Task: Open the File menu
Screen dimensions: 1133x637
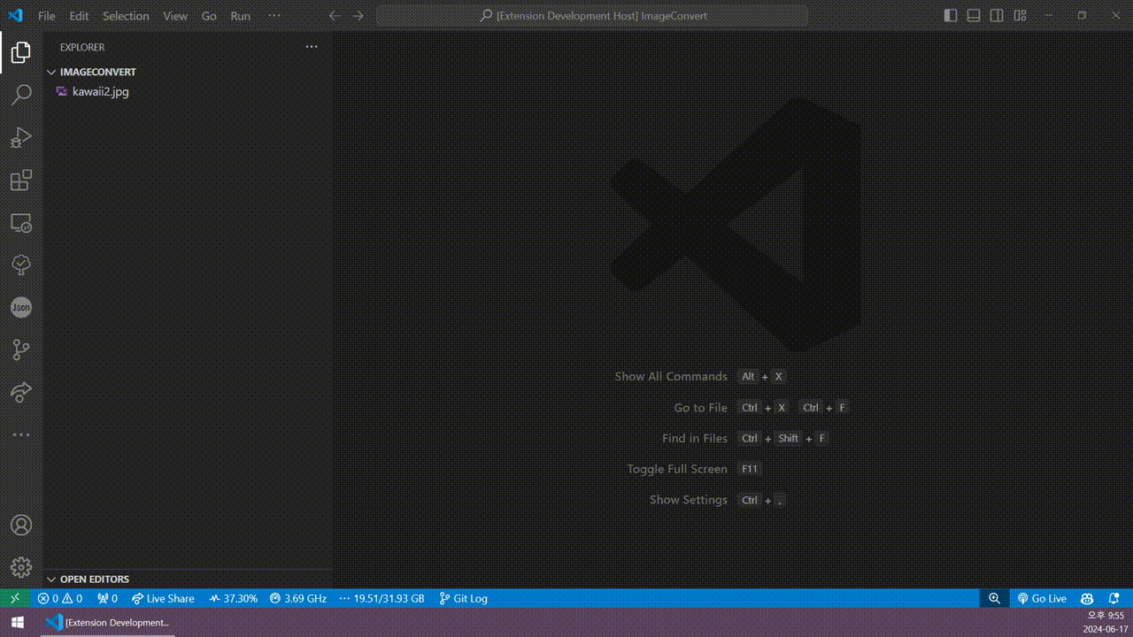Action: [x=46, y=16]
